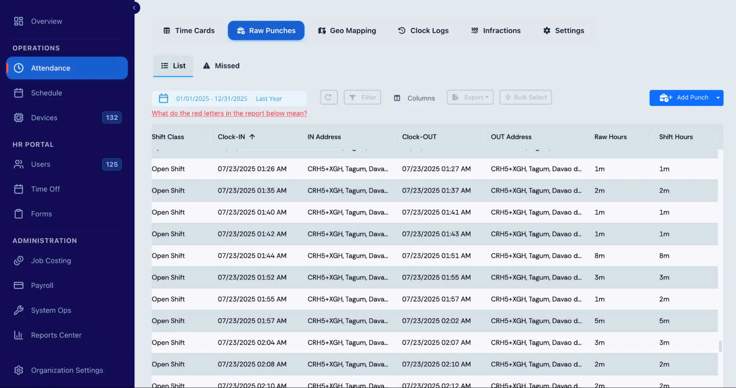
Task: Sort by Clock-OUT column header
Action: click(419, 137)
